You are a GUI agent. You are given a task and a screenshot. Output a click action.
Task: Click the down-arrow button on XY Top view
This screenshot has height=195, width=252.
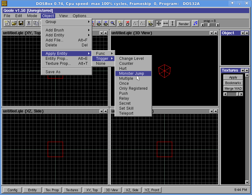click(x=101, y=33)
